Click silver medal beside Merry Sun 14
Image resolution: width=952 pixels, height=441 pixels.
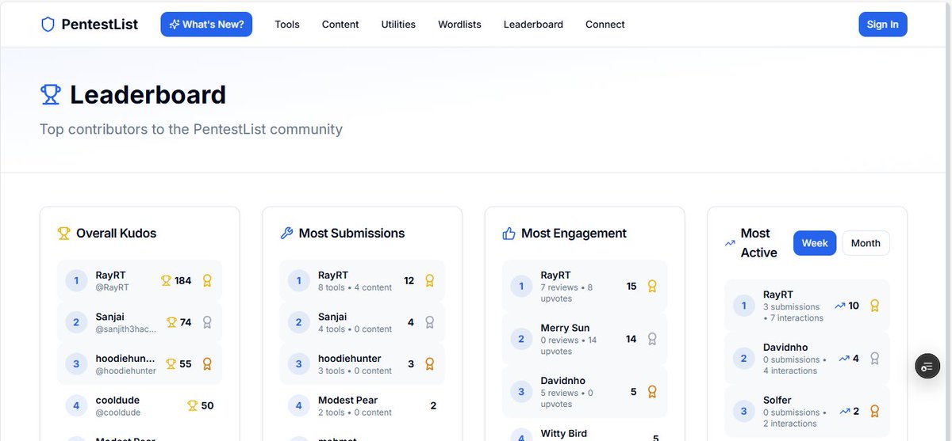pos(652,339)
